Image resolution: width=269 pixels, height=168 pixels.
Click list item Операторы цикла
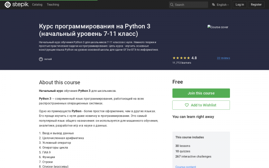click(55, 147)
